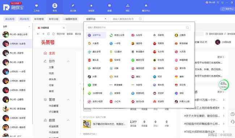This screenshot has height=138, width=235.
Task: Click the account search magnifier in toolbar
Action: 140,19
